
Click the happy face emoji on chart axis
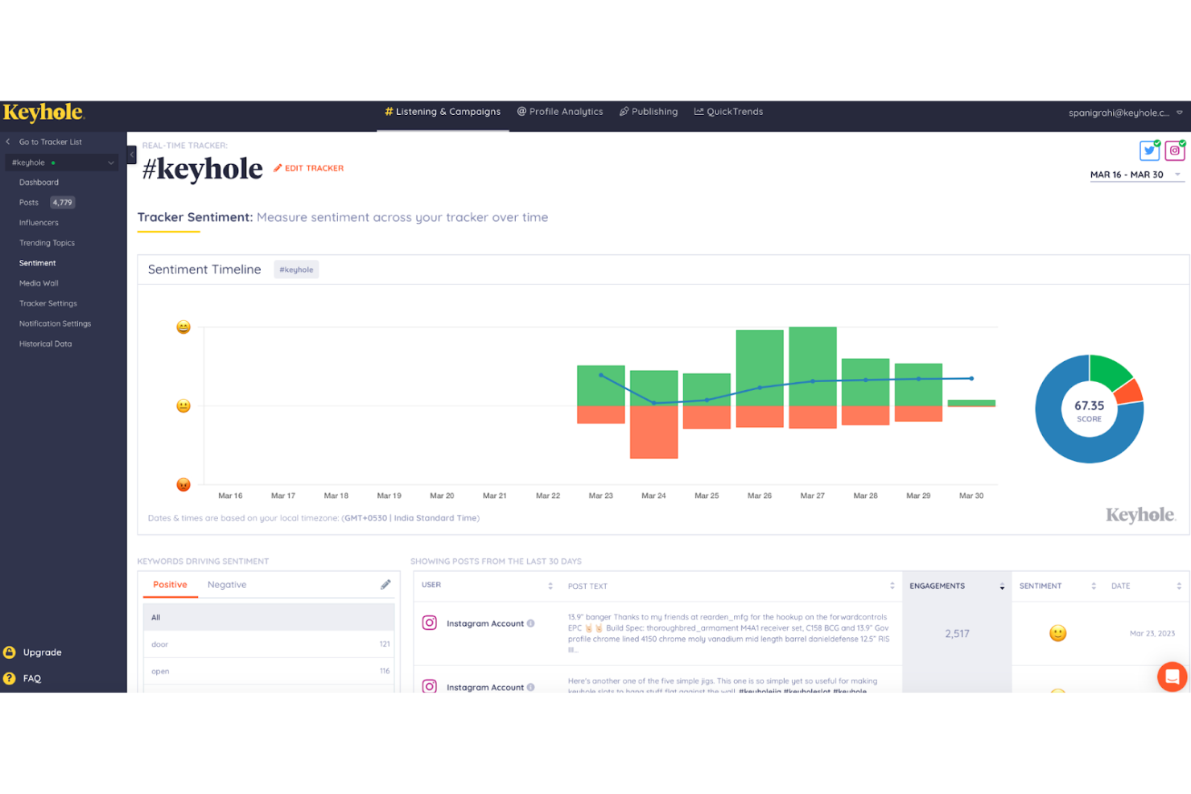[183, 327]
